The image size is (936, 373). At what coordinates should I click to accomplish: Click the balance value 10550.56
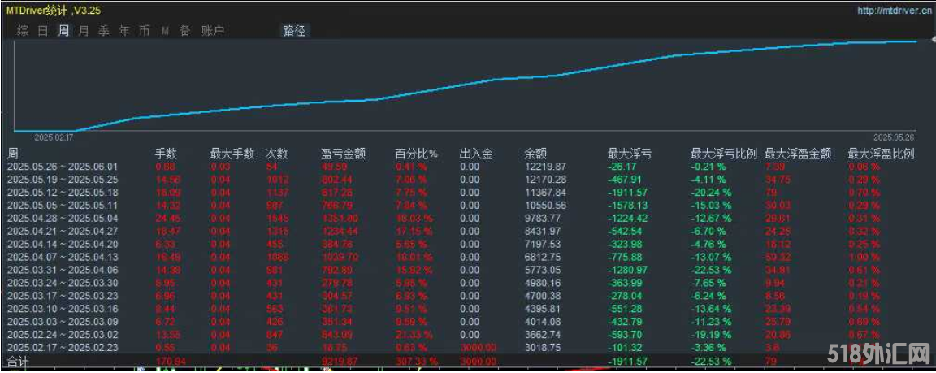click(x=546, y=205)
